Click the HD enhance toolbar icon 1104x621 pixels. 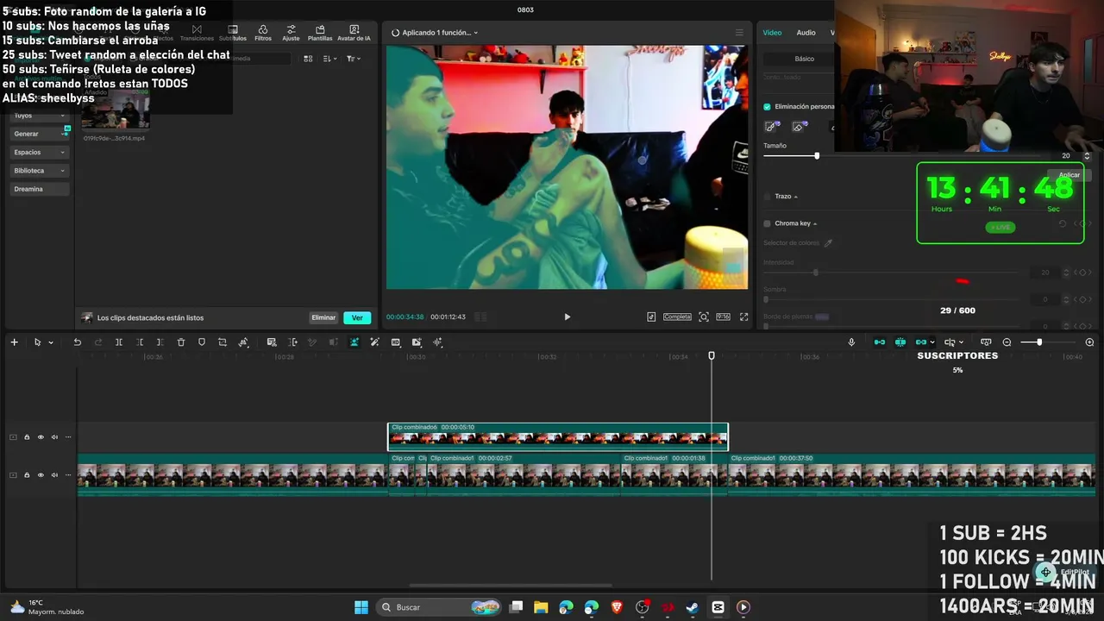[396, 342]
